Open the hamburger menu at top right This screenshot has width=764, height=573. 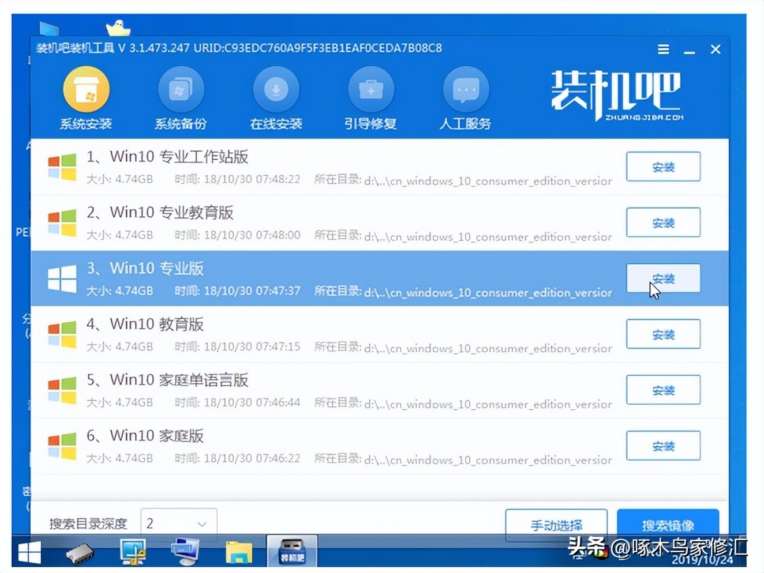pyautogui.click(x=662, y=50)
